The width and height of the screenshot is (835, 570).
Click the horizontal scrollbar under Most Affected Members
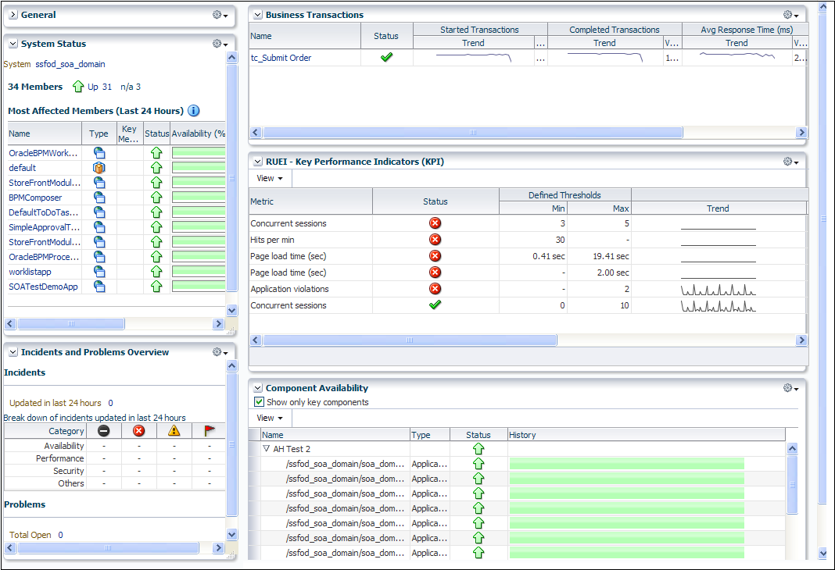click(71, 323)
